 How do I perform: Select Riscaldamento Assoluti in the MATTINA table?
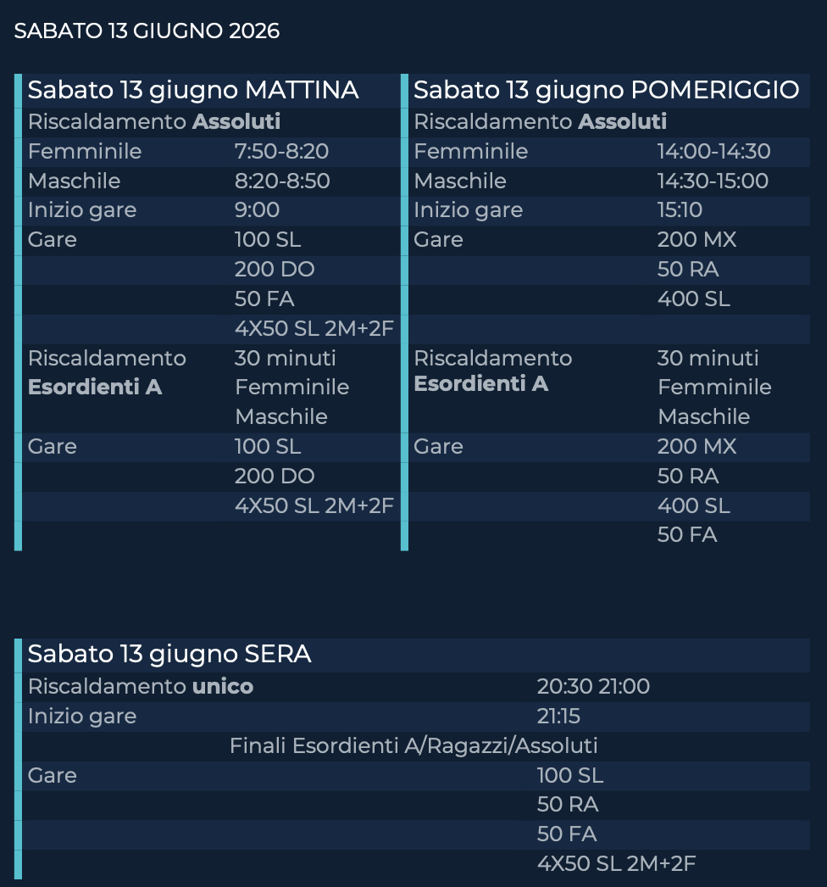(154, 122)
